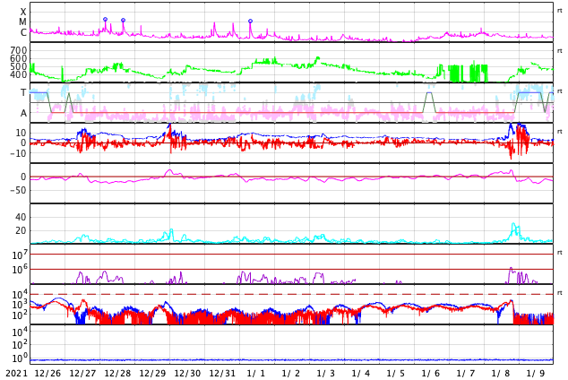Click the 600 speed axis label

click(x=19, y=58)
